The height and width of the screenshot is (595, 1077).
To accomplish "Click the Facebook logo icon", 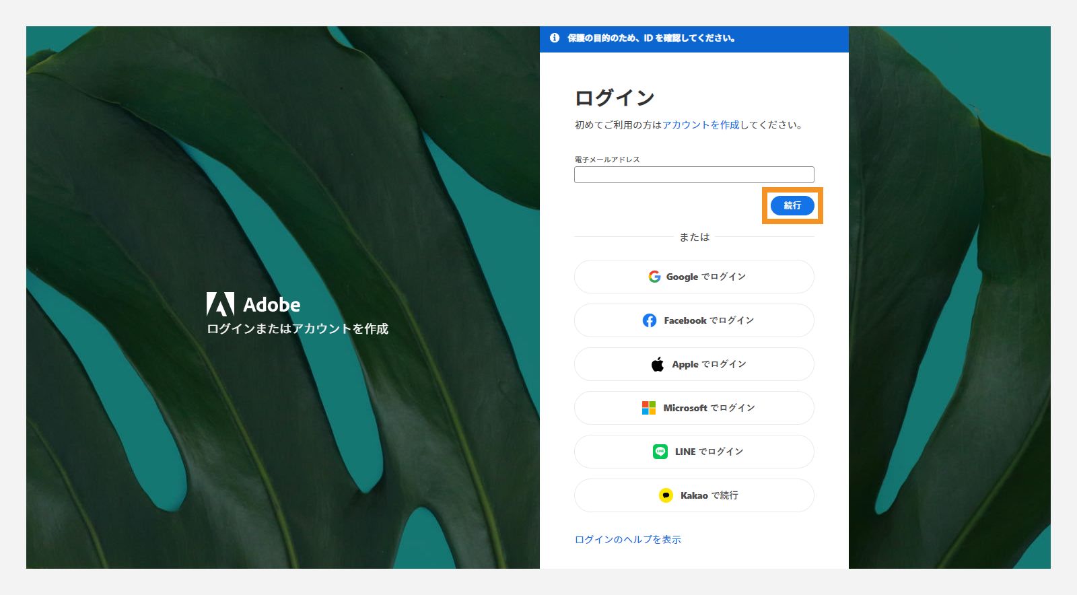I will tap(650, 320).
